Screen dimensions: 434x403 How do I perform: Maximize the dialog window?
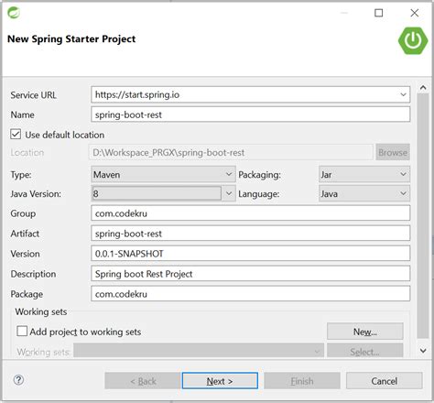pos(378,13)
